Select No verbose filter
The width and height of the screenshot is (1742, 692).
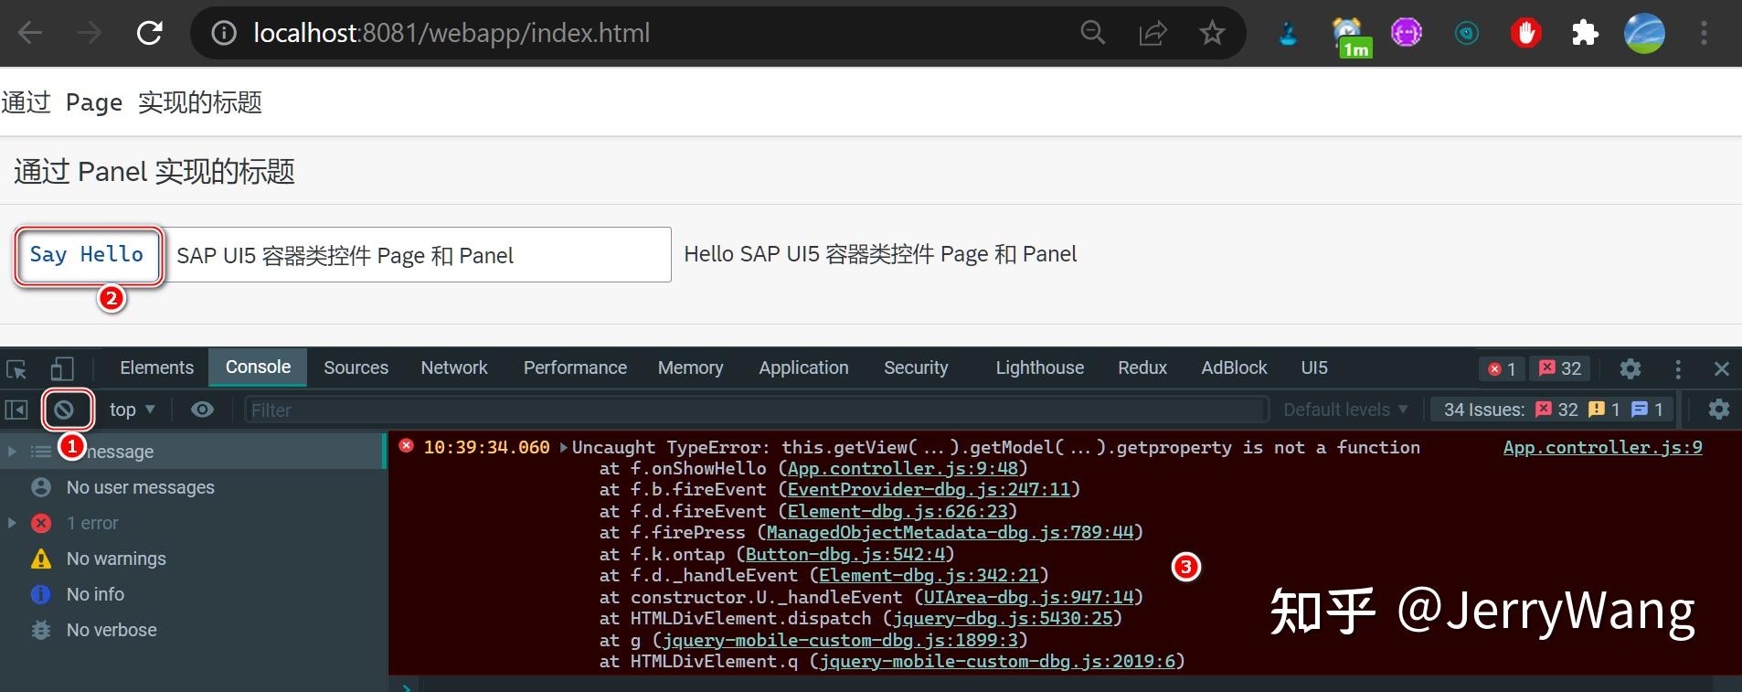112,630
